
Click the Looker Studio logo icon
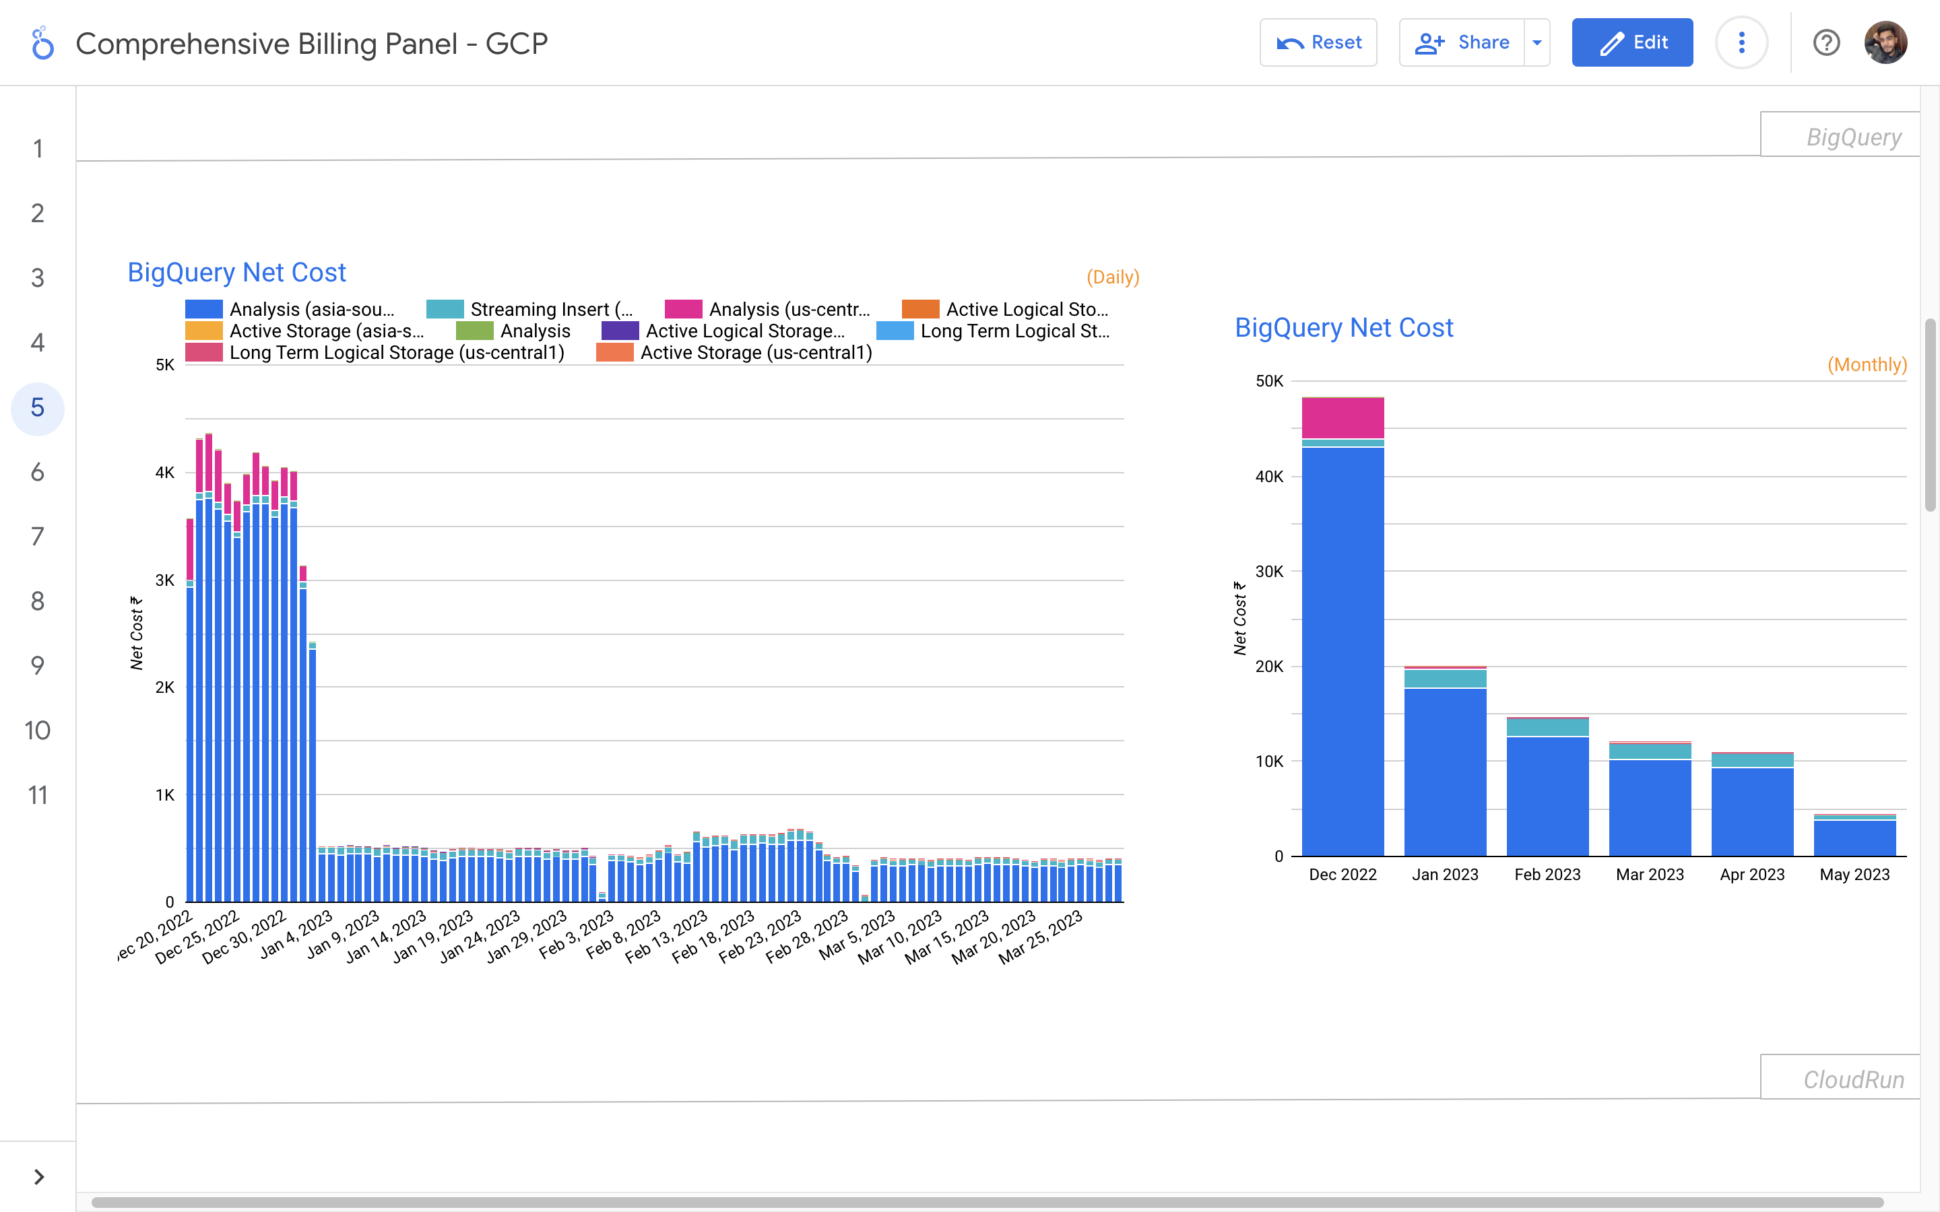coord(42,43)
